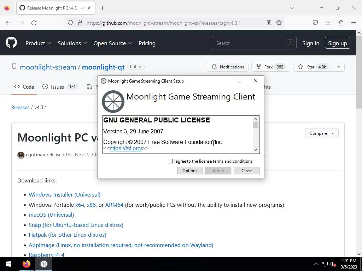Open the Raspberry Pi 4 link

46,255
